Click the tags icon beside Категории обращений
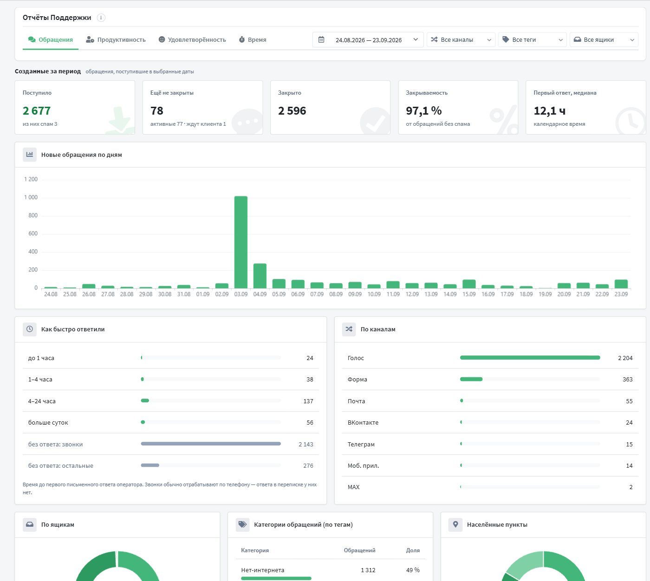 [243, 524]
